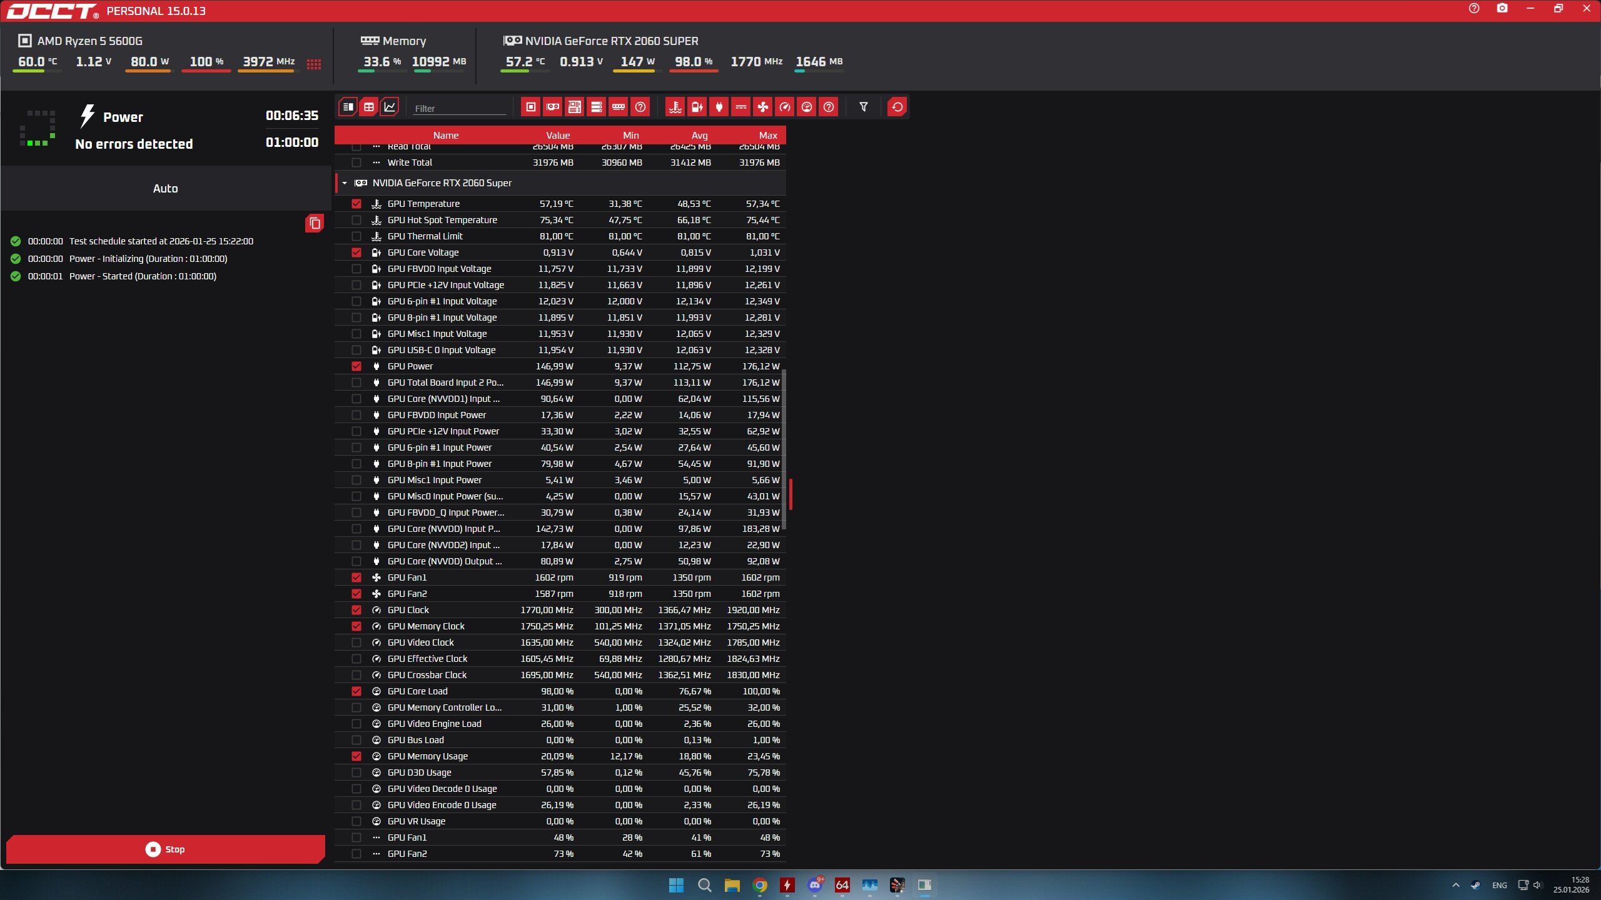Click the Name column header
This screenshot has width=1601, height=900.
tap(445, 135)
